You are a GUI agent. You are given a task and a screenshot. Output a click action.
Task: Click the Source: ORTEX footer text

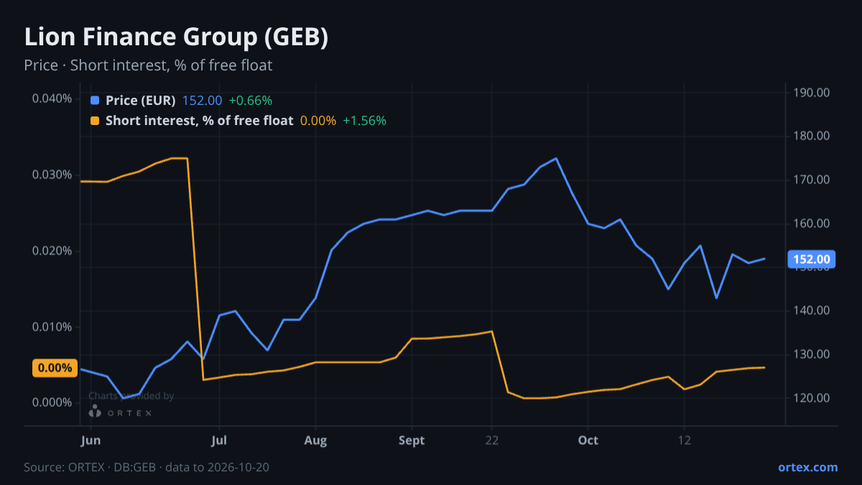pyautogui.click(x=147, y=467)
